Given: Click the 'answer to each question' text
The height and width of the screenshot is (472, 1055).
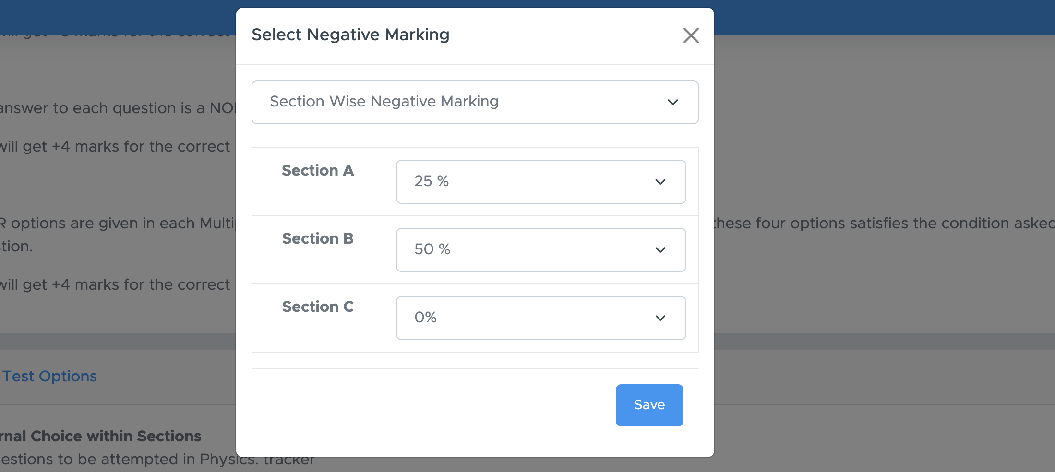Looking at the screenshot, I should (x=96, y=108).
